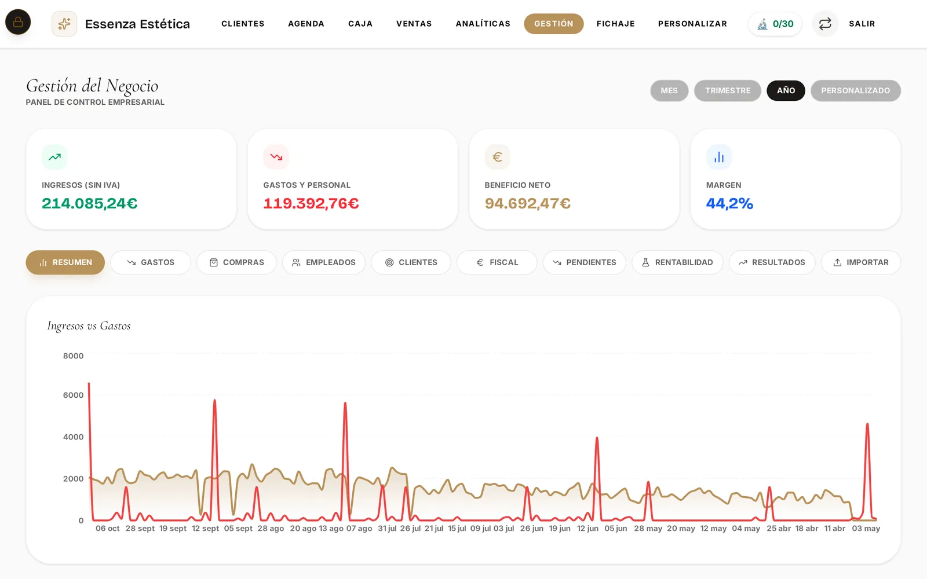Select the highlighted Gestión nav item

click(554, 24)
